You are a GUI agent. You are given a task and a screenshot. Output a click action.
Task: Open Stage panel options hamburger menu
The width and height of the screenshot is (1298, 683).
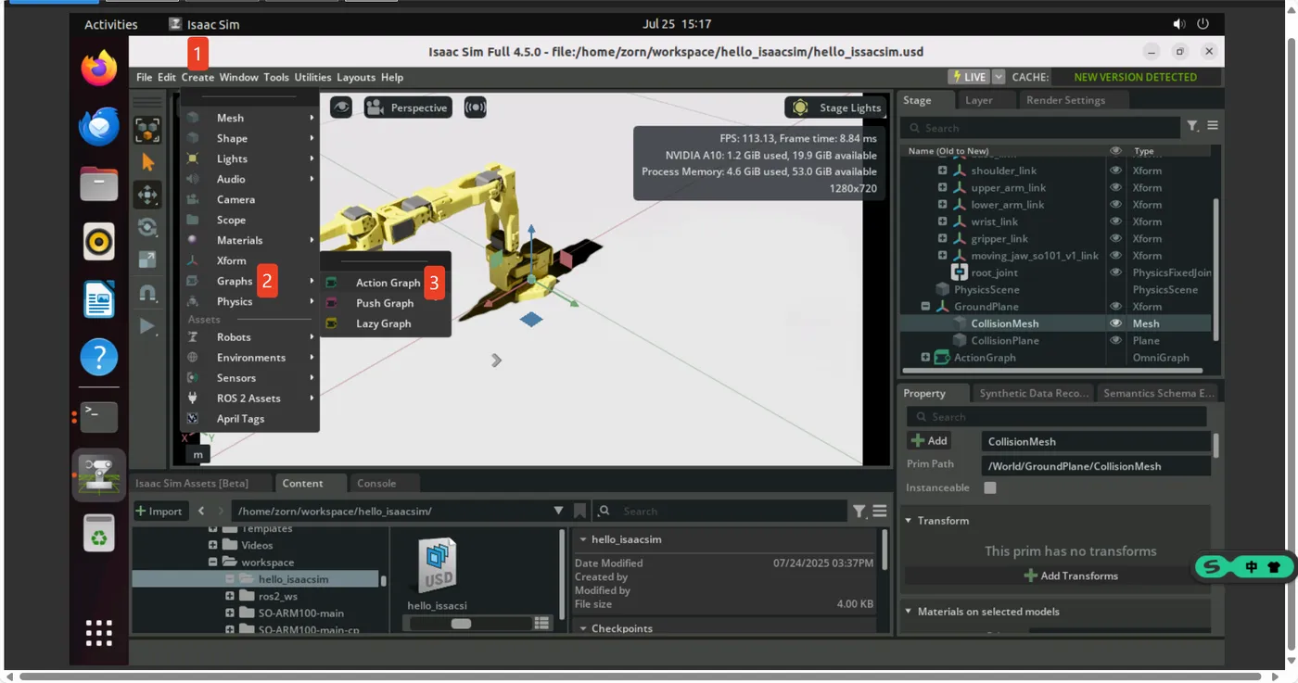[1213, 125]
